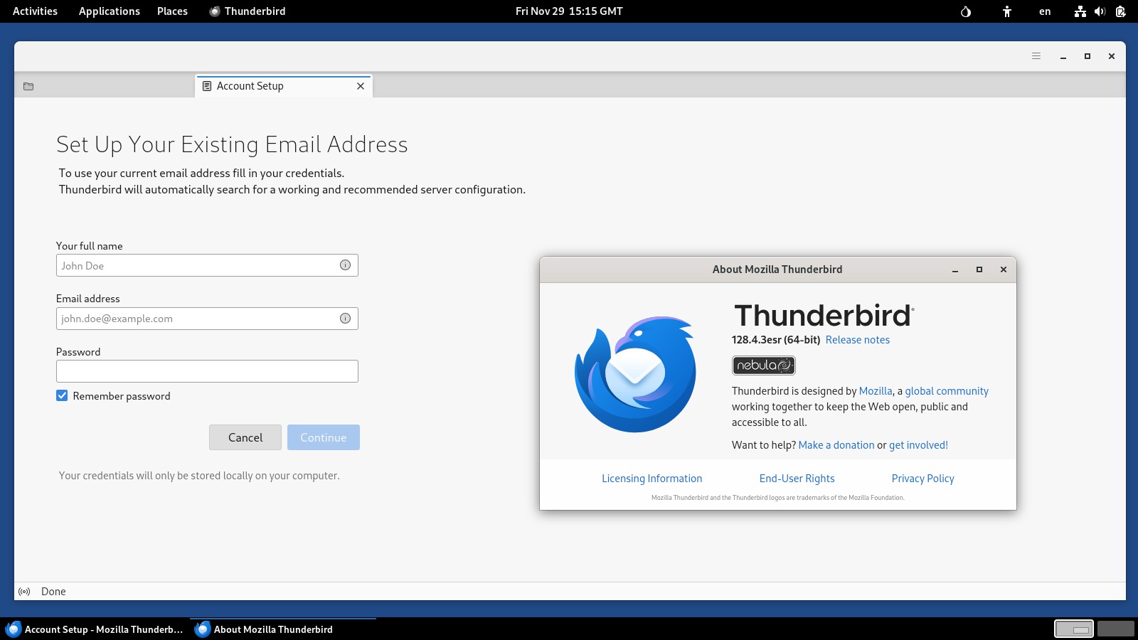Open the Mozilla link

tap(876, 391)
